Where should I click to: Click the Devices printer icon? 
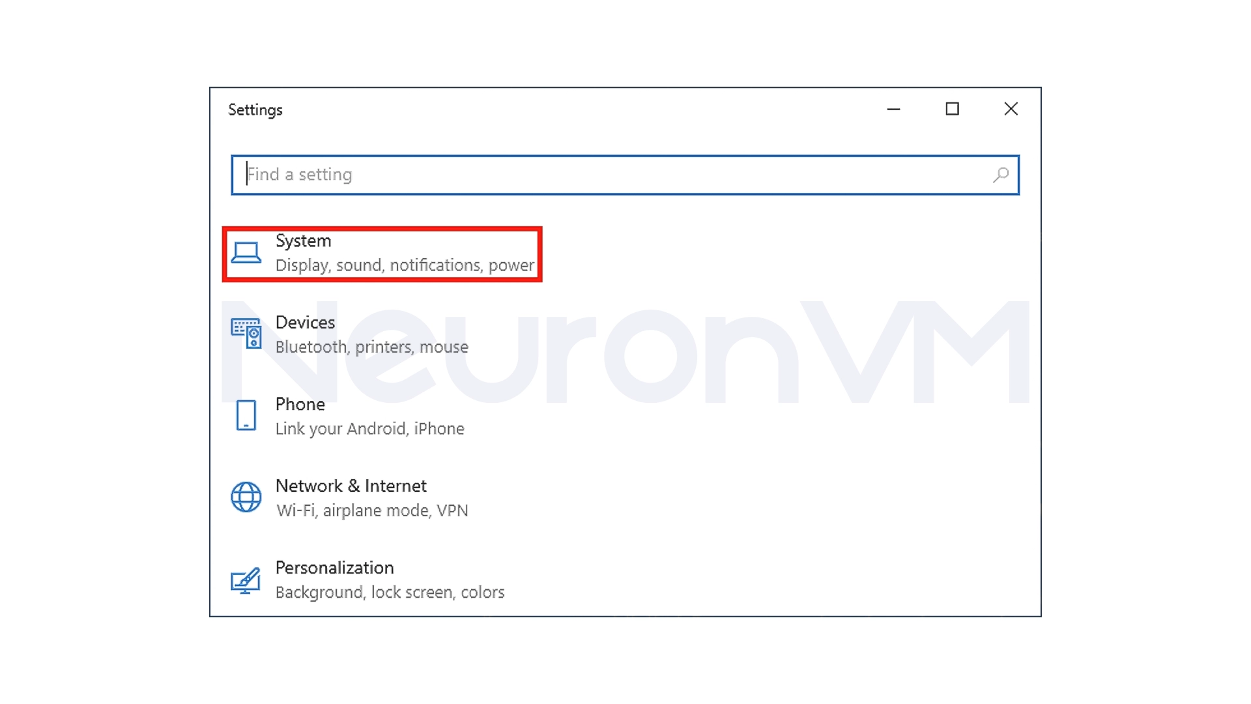(246, 334)
